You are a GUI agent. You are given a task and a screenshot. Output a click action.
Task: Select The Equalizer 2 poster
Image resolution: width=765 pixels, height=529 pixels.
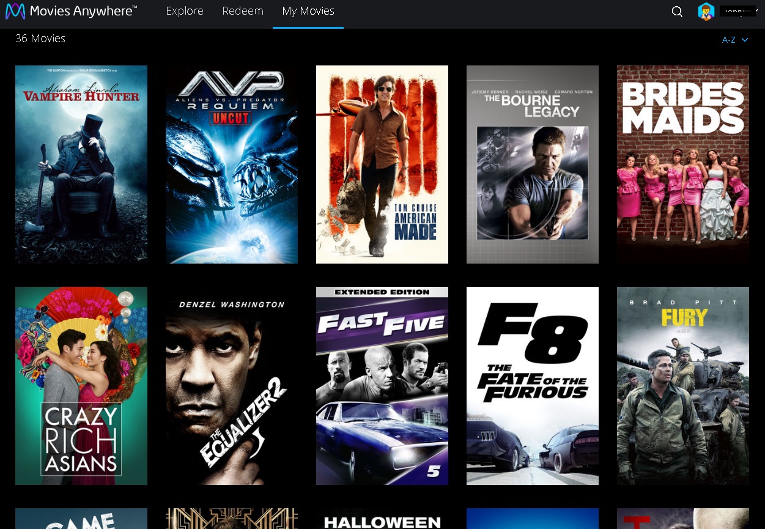[232, 386]
